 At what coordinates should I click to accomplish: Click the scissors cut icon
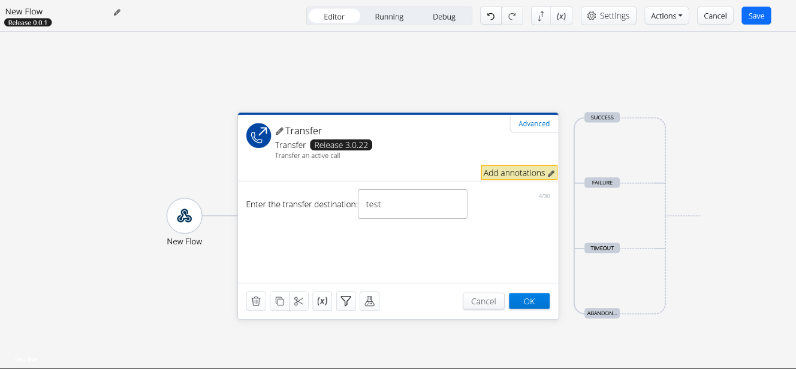click(x=298, y=301)
